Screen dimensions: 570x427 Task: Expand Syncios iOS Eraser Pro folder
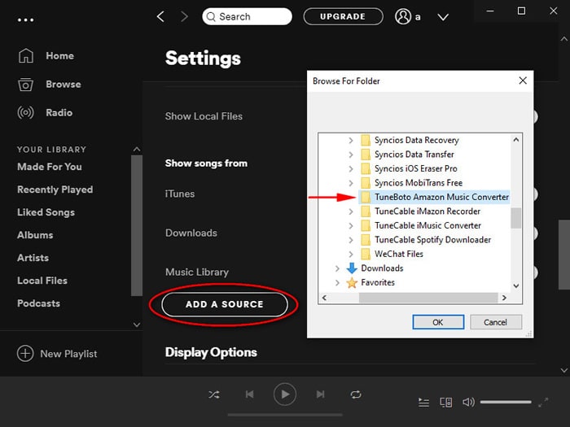[351, 168]
